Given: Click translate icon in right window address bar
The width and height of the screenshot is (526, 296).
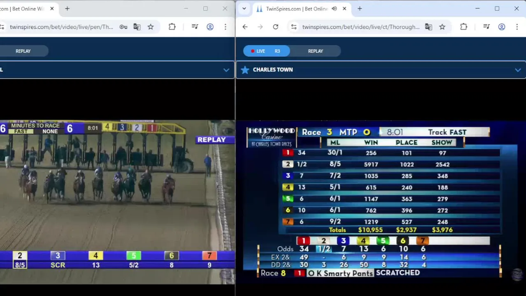Looking at the screenshot, I should click(428, 27).
